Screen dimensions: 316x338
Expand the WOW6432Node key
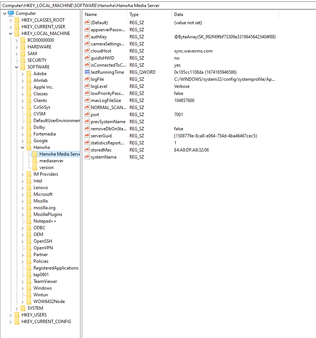22,302
